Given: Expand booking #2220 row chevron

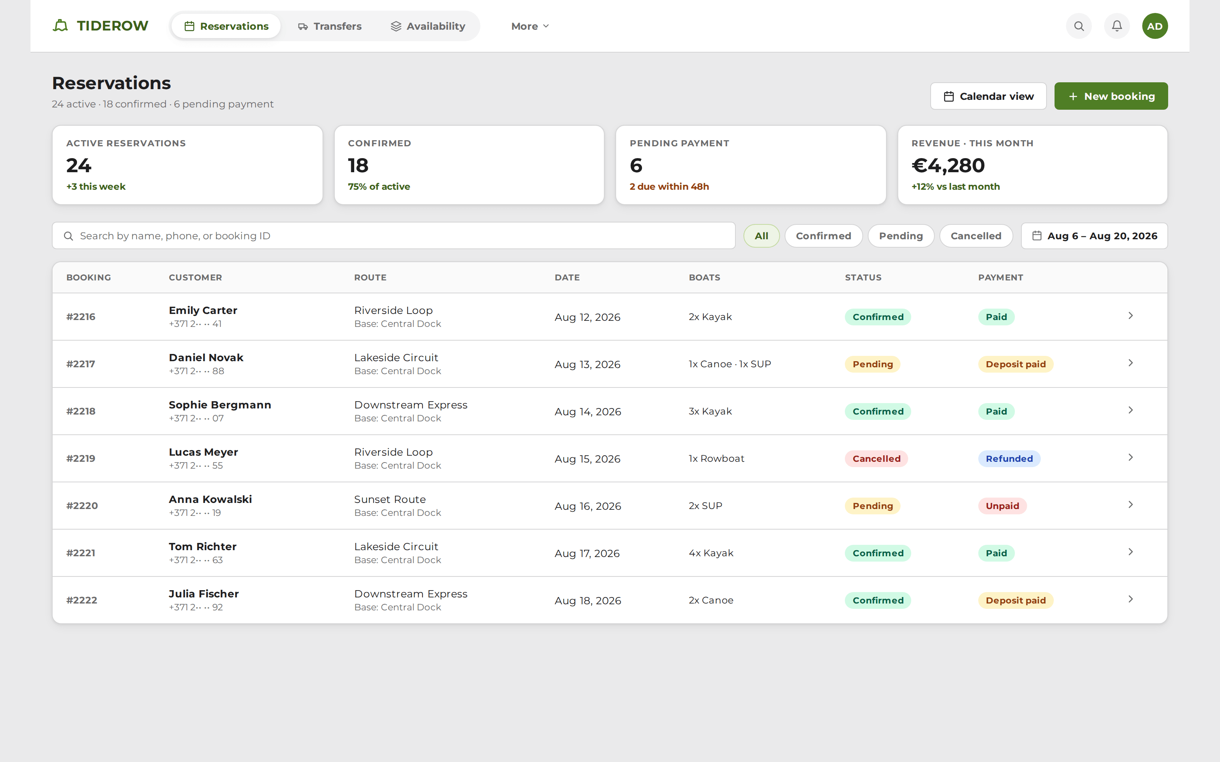Looking at the screenshot, I should click(x=1130, y=504).
